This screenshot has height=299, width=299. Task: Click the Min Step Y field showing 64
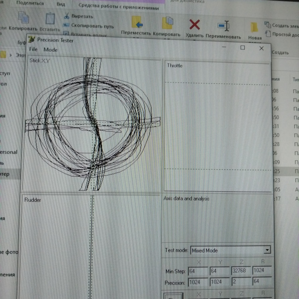(x=220, y=271)
